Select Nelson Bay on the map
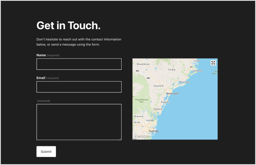Viewport: 256px width, 165px height. 184,82
